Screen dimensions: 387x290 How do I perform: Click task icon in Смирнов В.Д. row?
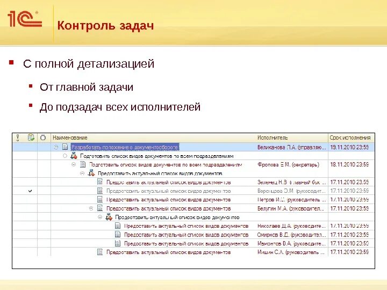[x=118, y=235]
